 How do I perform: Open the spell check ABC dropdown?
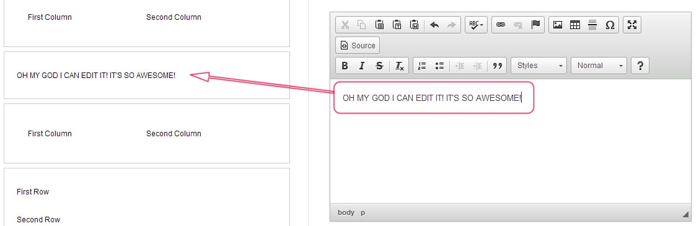coord(476,25)
